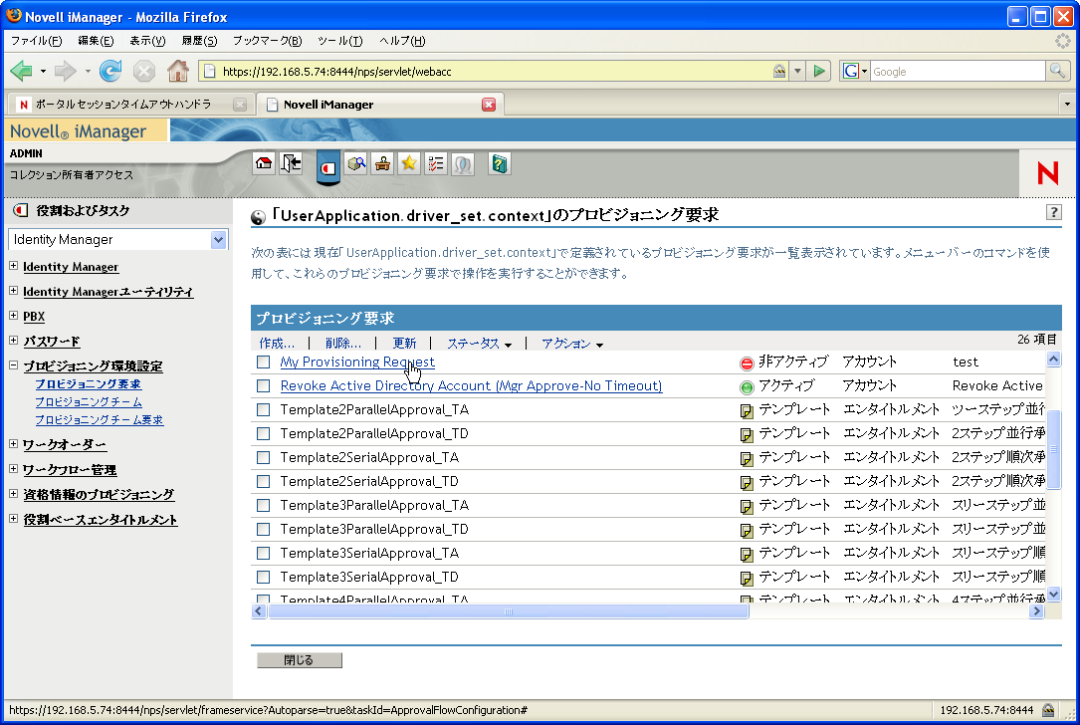Tick the Template2ParallelApproval_TA checkbox
This screenshot has height=725, width=1080.
coord(263,409)
